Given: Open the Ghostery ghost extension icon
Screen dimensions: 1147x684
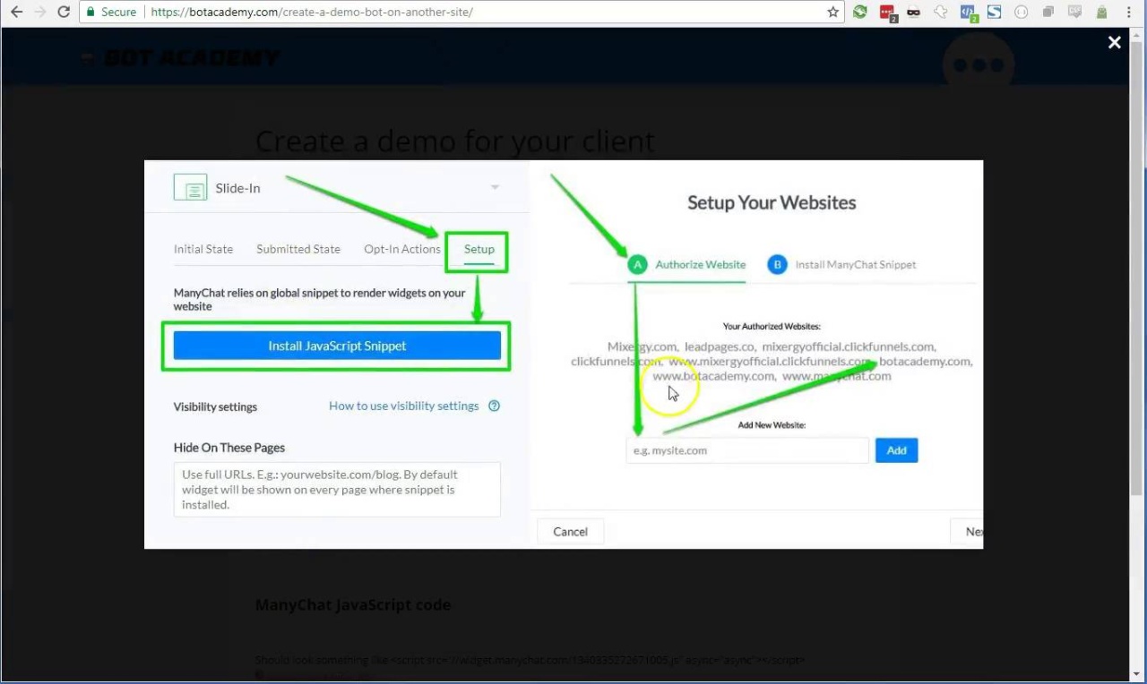Looking at the screenshot, I should click(x=940, y=13).
